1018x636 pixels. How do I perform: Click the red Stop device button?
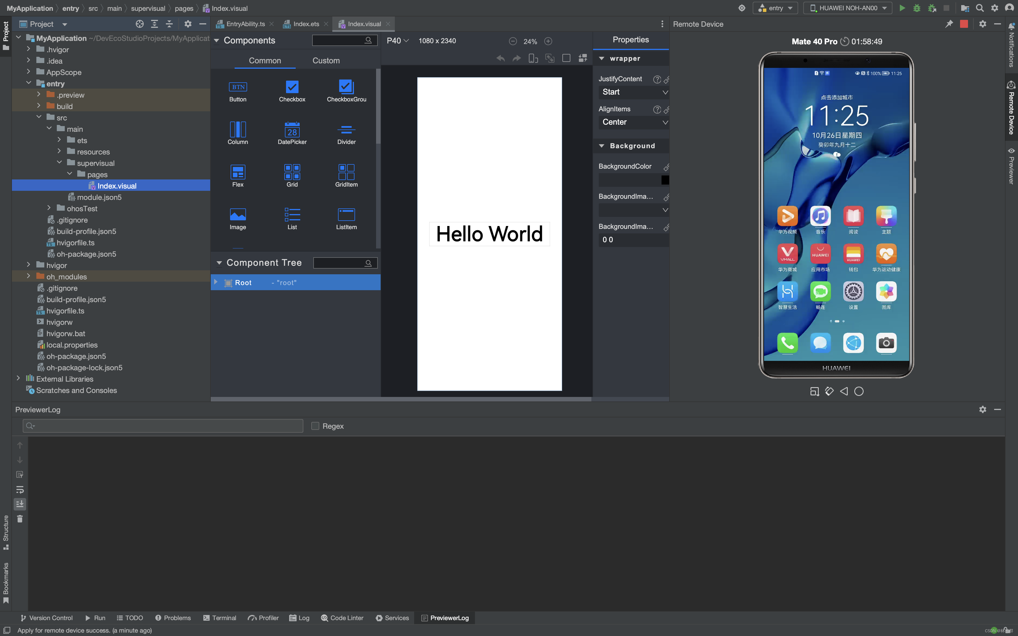tap(964, 24)
